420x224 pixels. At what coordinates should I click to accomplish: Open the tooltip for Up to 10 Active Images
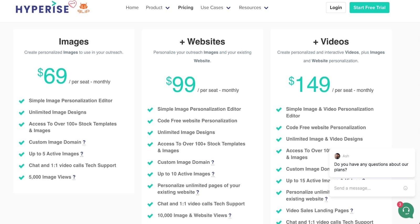coord(213,174)
